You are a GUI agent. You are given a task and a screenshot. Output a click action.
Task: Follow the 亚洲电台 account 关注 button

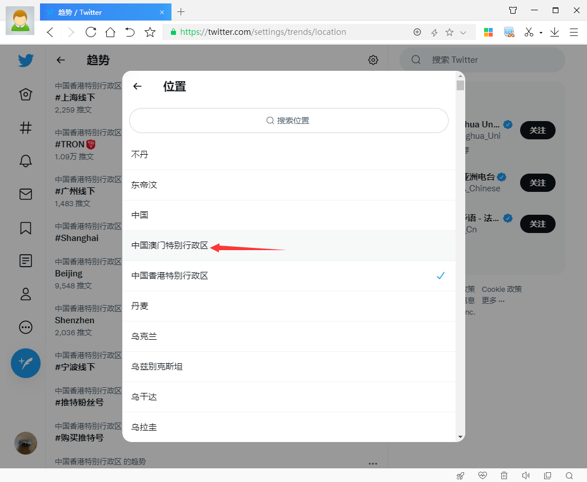[538, 183]
